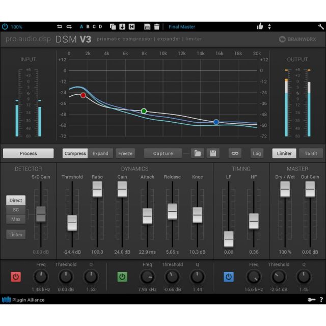326x326 pixels.
Task: Toggle the Freeze button
Action: click(125, 153)
